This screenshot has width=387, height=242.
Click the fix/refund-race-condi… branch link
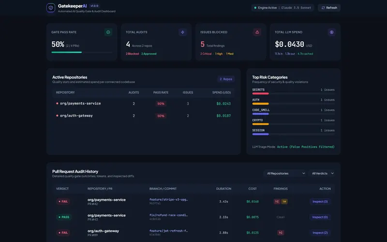168,215
